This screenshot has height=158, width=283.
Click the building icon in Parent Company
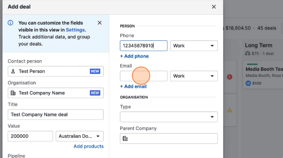click(x=125, y=138)
